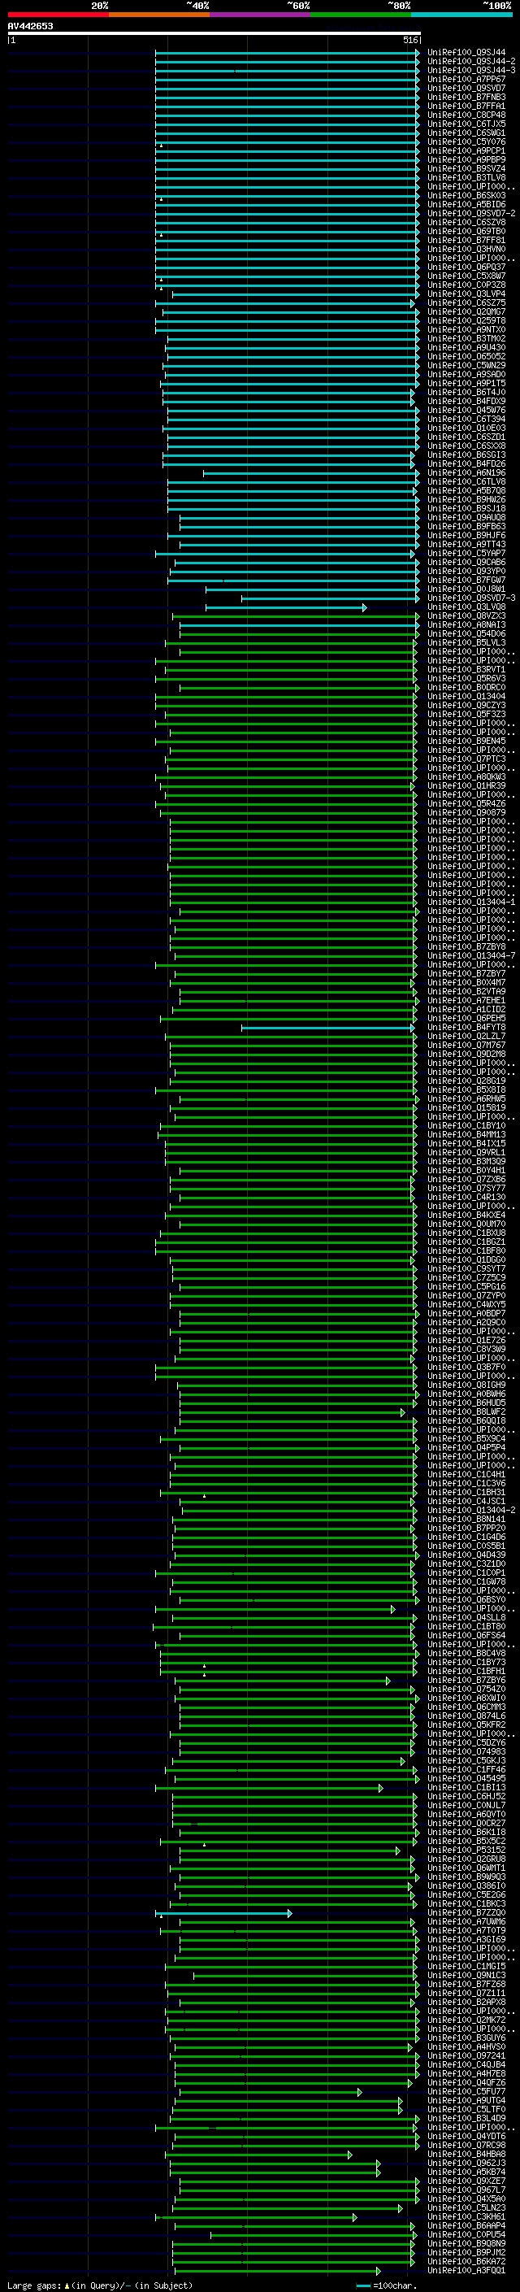This screenshot has height=2292, width=520.
Task: Open hit UniRef100_A3FQQ1
Action: pyautogui.click(x=466, y=2271)
